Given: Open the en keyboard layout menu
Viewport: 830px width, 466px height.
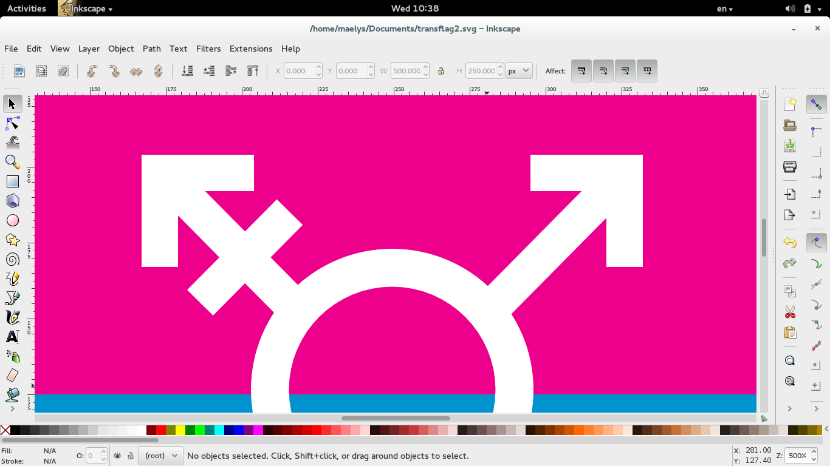Looking at the screenshot, I should (x=725, y=8).
